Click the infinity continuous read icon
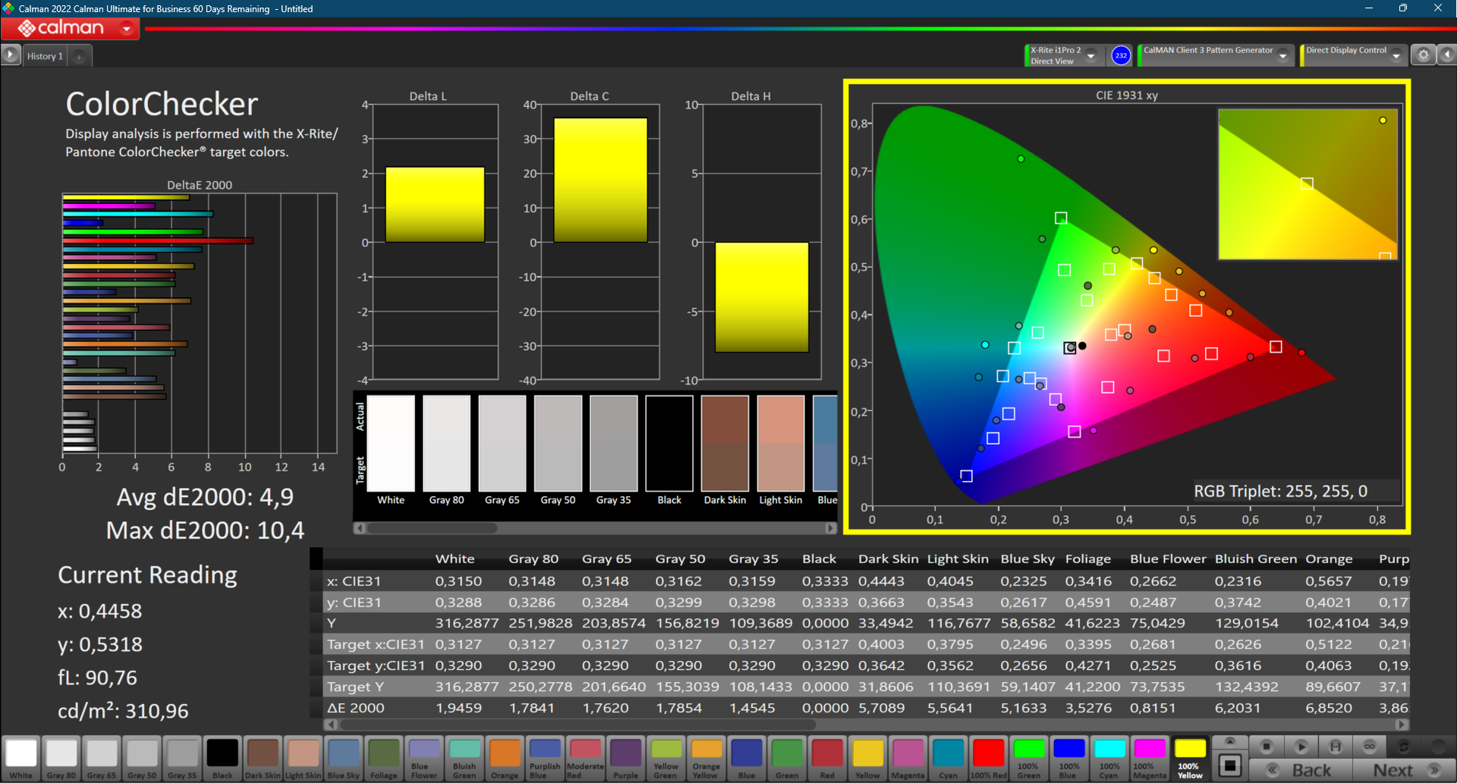Viewport: 1457px width, 783px height. [x=1369, y=747]
